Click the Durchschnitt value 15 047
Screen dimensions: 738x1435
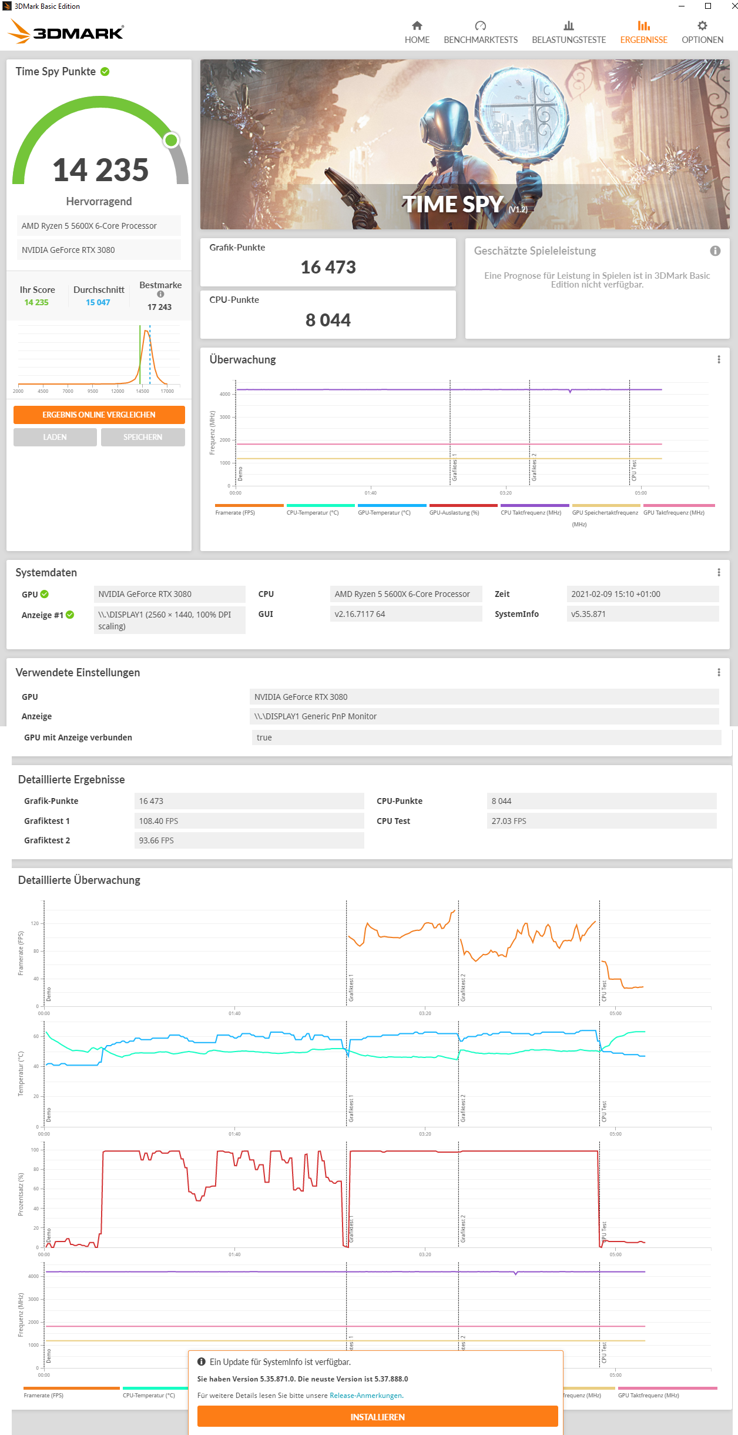(98, 302)
